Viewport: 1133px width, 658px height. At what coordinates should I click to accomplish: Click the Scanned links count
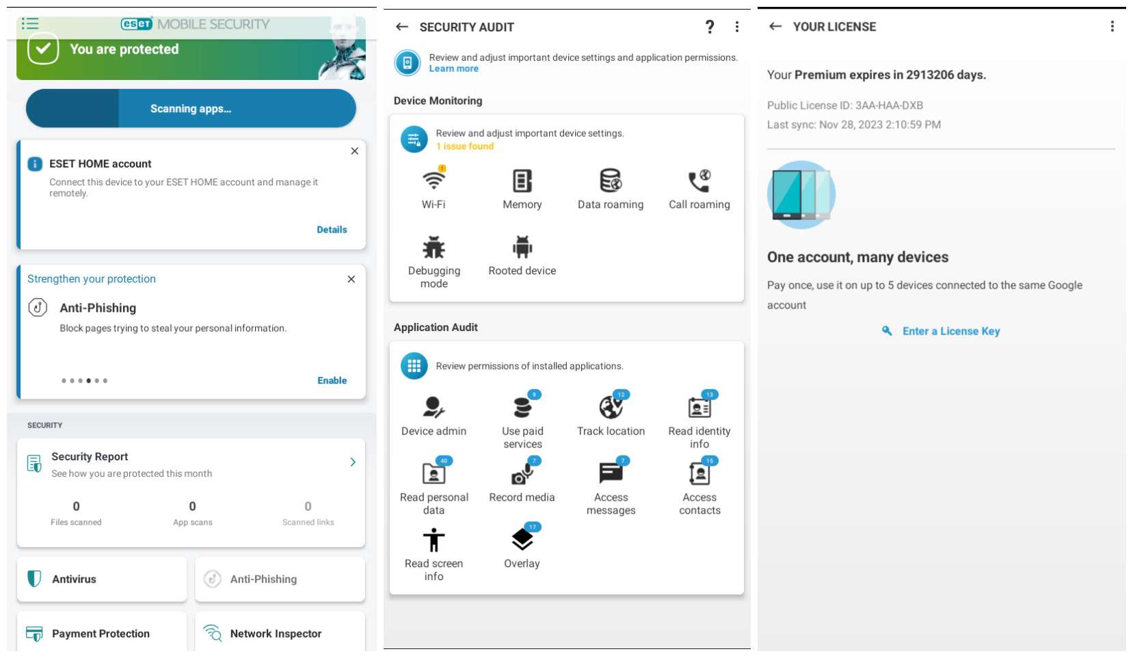tap(308, 507)
